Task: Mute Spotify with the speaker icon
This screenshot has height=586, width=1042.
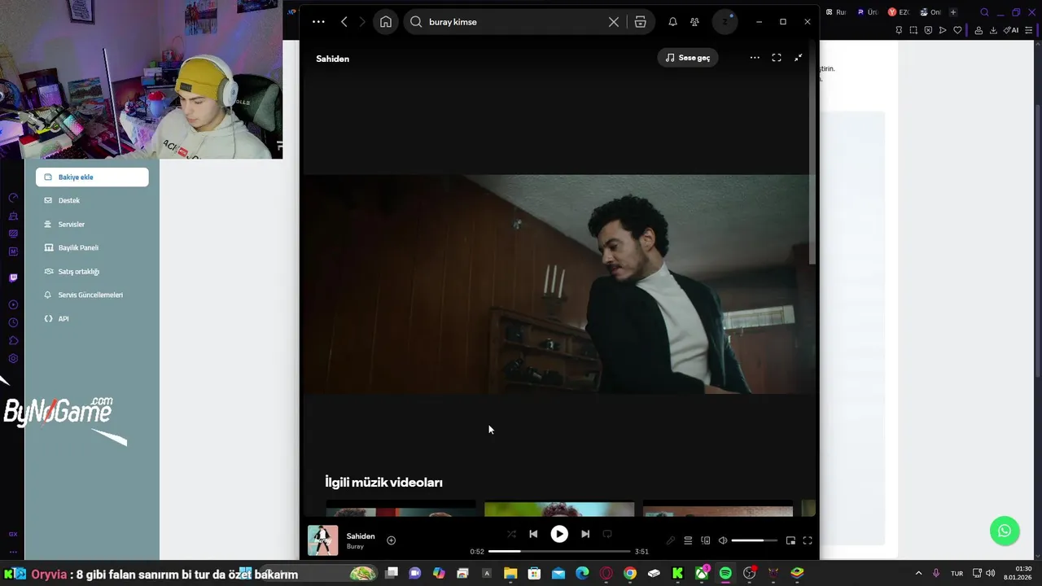Action: tap(723, 540)
